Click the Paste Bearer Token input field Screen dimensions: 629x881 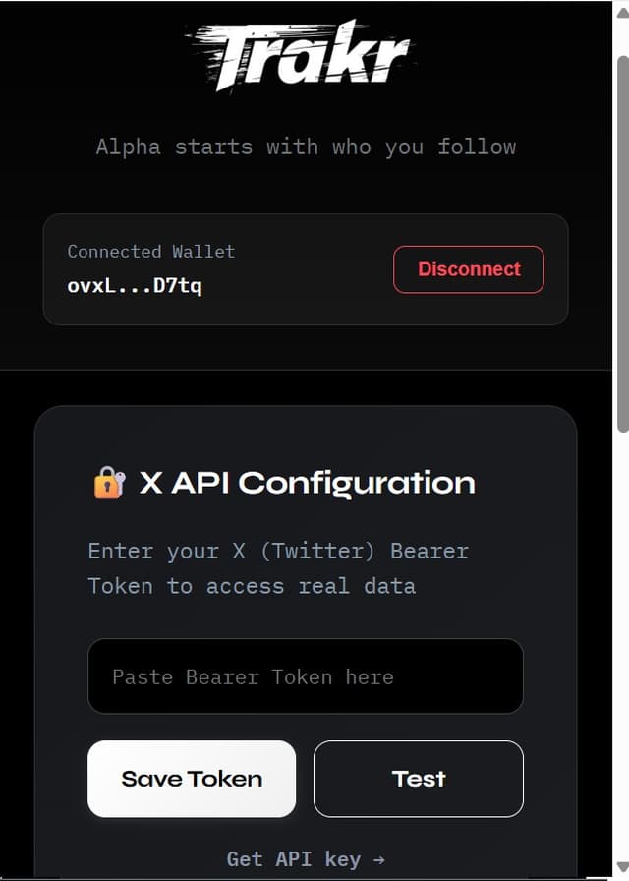tap(305, 676)
